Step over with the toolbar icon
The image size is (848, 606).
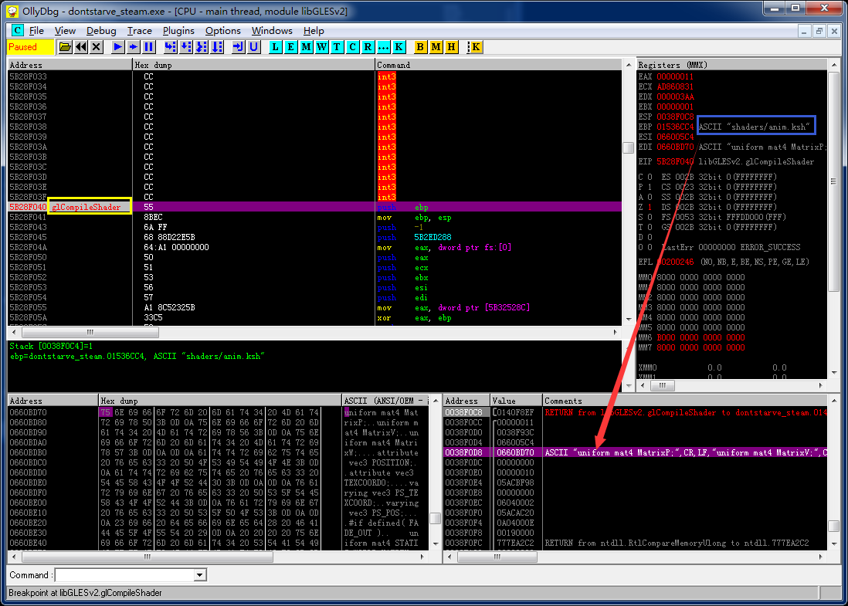coord(185,47)
